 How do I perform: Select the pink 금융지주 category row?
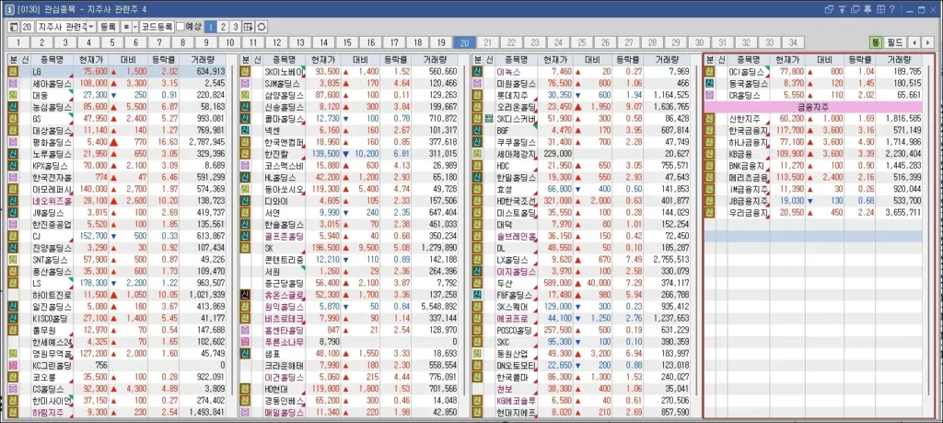[818, 107]
